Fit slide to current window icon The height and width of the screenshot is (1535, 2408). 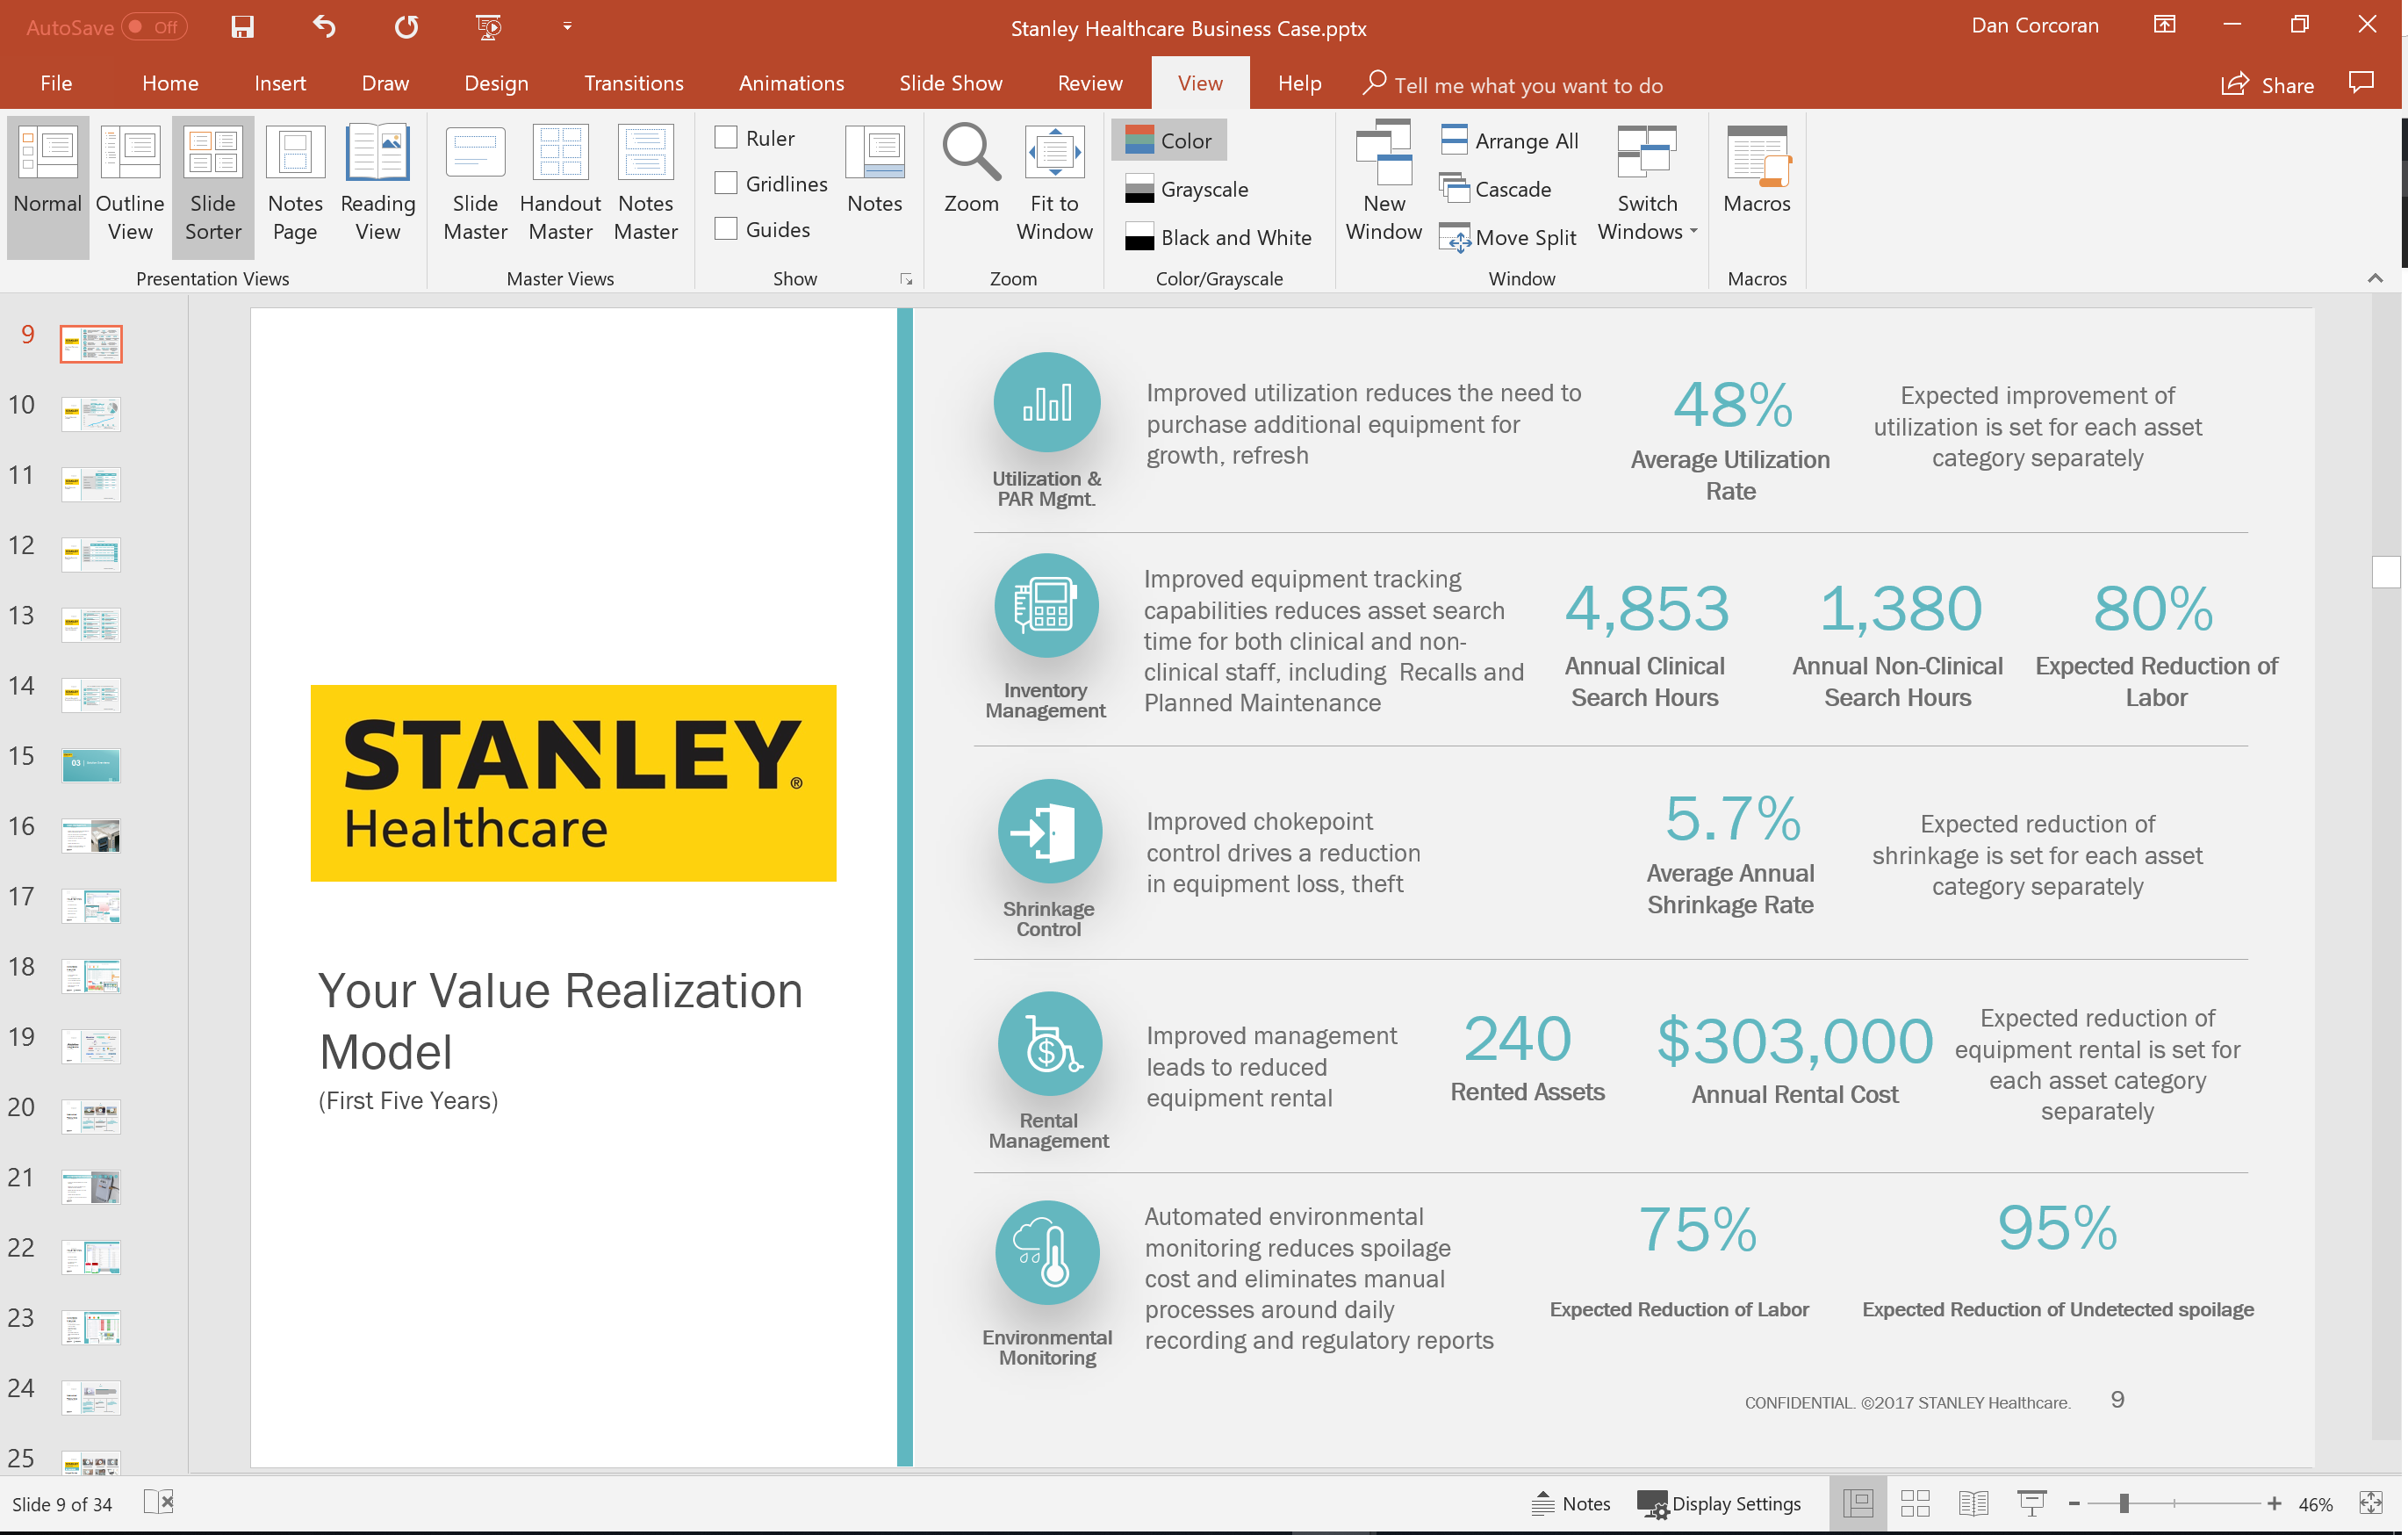2371,1503
